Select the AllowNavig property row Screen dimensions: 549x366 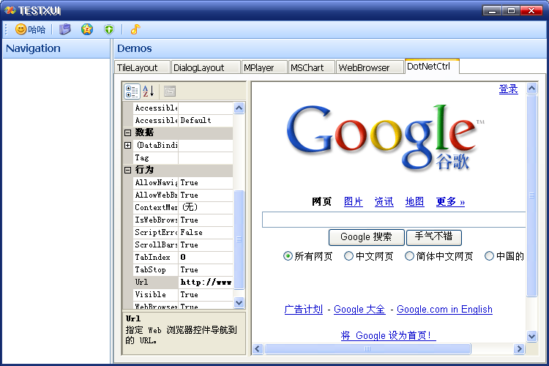coord(183,183)
